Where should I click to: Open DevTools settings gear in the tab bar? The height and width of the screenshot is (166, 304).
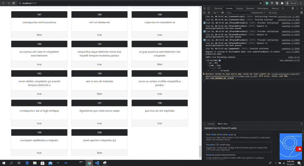(x=293, y=8)
